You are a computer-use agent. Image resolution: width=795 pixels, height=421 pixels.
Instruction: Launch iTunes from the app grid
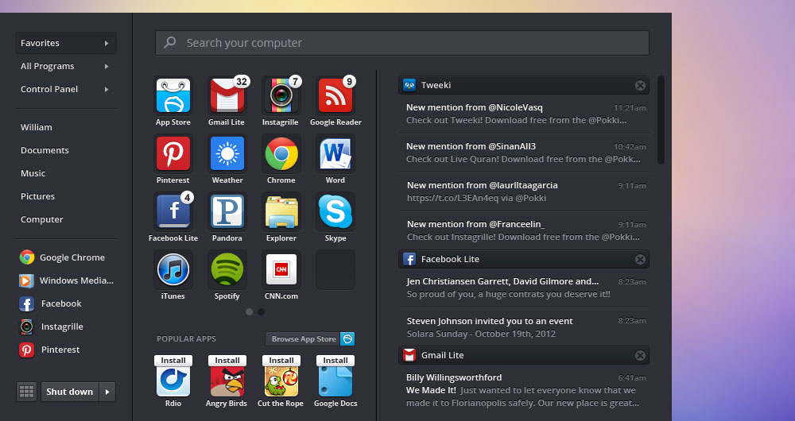coord(173,270)
